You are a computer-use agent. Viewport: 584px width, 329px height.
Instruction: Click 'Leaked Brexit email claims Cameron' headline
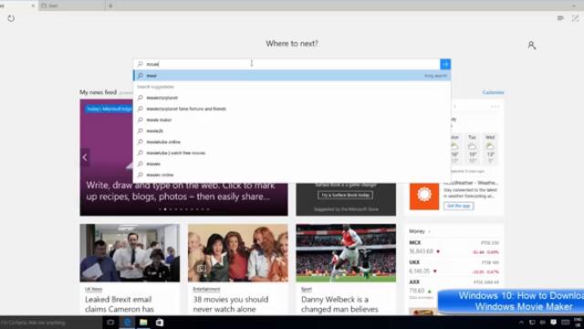pyautogui.click(x=120, y=304)
